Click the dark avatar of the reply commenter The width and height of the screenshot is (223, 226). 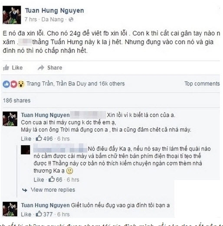26,150
